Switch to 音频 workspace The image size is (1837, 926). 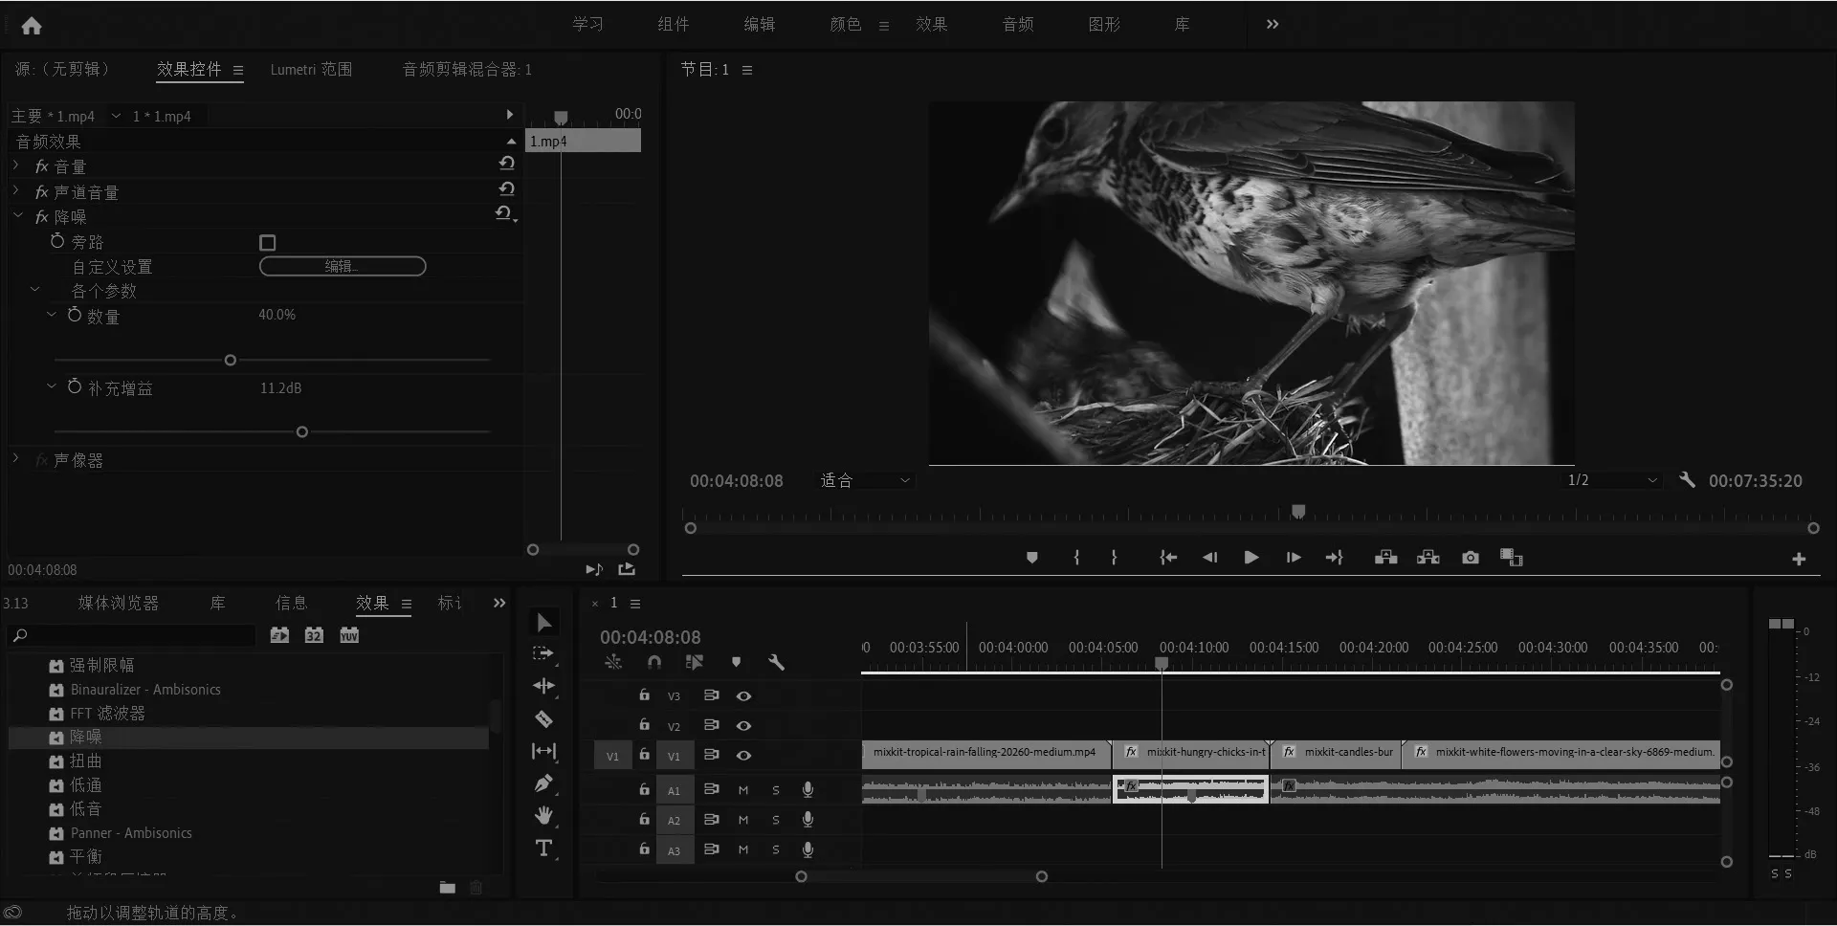point(1018,24)
